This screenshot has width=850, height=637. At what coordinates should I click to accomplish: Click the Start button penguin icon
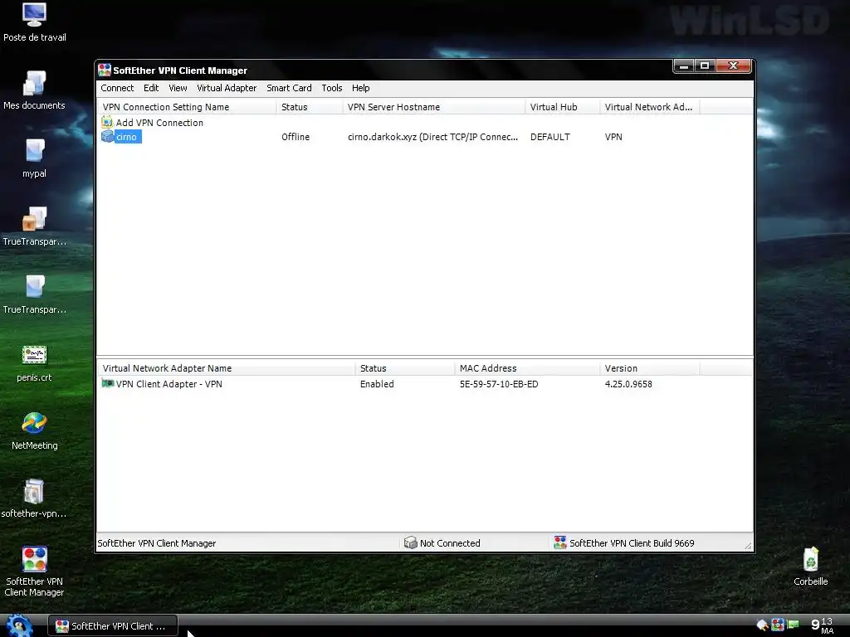tap(20, 625)
